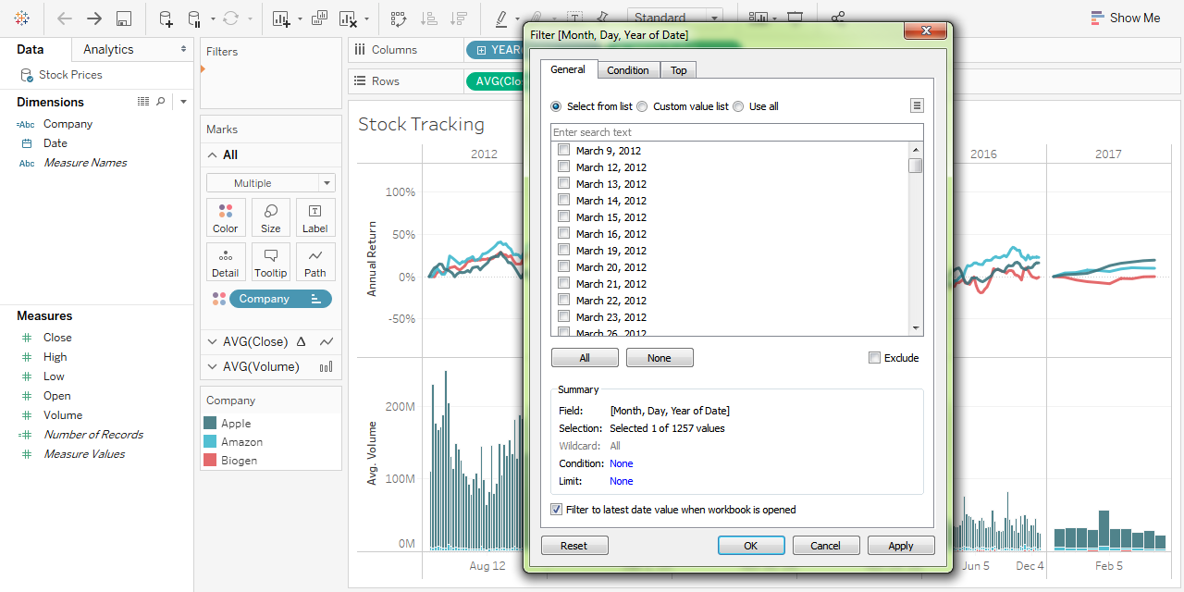Open the Tooltip marks card
This screenshot has width=1184, height=592.
[x=271, y=262]
